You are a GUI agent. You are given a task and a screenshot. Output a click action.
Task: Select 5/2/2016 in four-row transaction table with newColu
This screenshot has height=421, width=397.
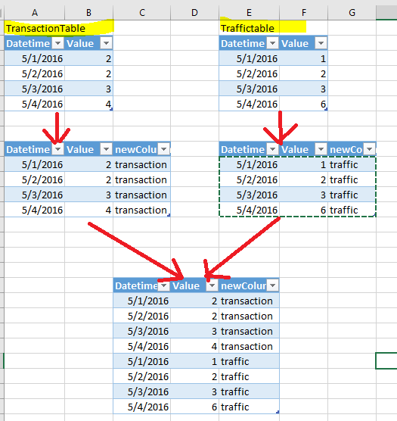[x=35, y=179]
